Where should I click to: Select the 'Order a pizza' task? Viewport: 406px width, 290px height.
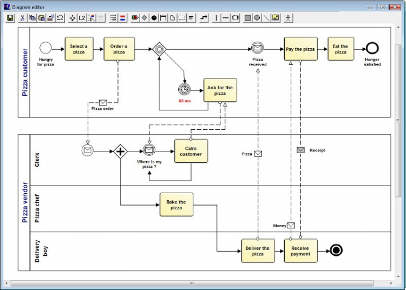tap(119, 49)
